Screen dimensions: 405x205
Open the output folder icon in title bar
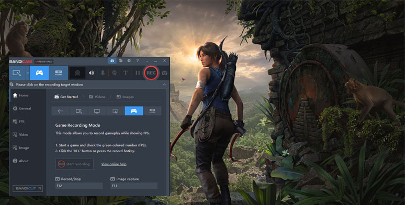coord(121,61)
